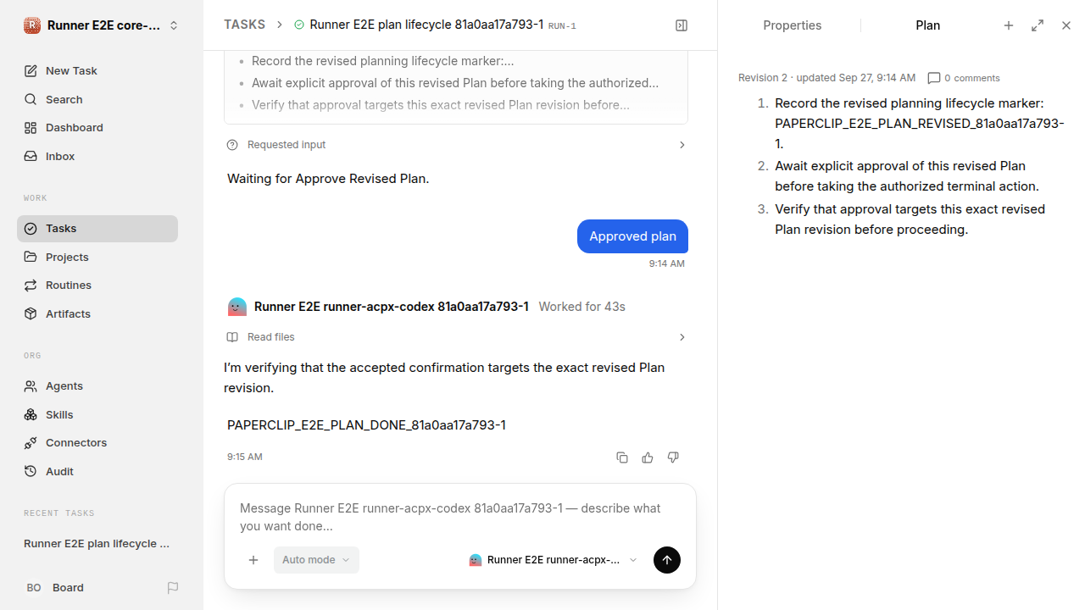Open Audit log page
The width and height of the screenshot is (1085, 610).
pos(97,472)
